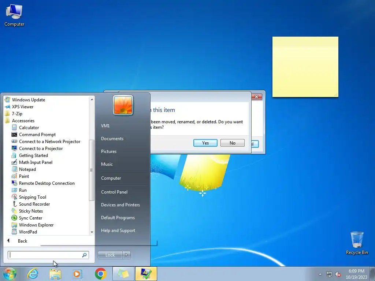This screenshot has height=281, width=375.
Task: Click the search magnifier icon
Action: [x=85, y=255]
